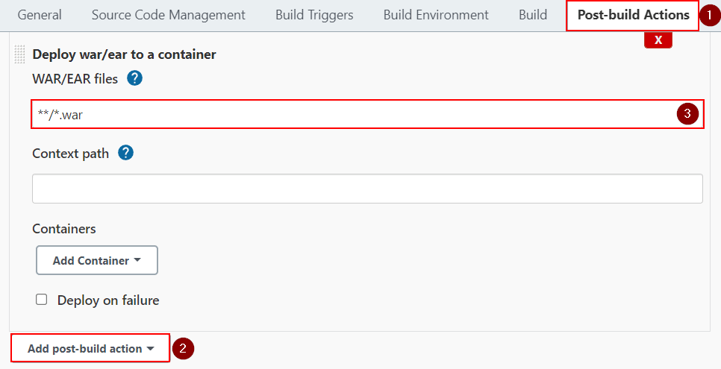Open the Source Code Management tab
721x369 pixels.
(x=168, y=15)
